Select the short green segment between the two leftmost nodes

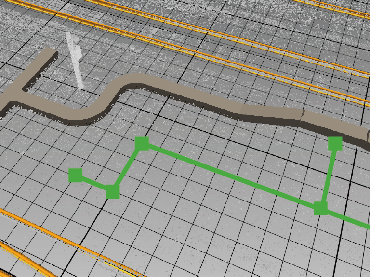(x=94, y=183)
